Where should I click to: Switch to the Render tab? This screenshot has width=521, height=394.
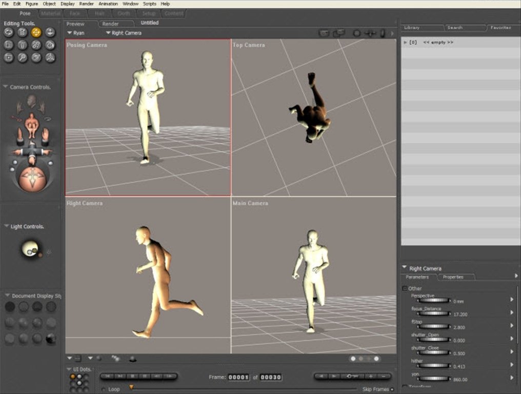[x=110, y=24]
